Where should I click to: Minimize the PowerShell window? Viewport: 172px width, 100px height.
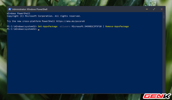pyautogui.click(x=147, y=9)
